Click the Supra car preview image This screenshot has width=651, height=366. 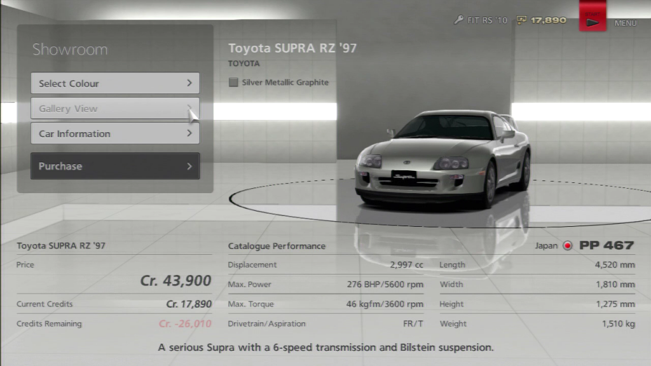442,159
